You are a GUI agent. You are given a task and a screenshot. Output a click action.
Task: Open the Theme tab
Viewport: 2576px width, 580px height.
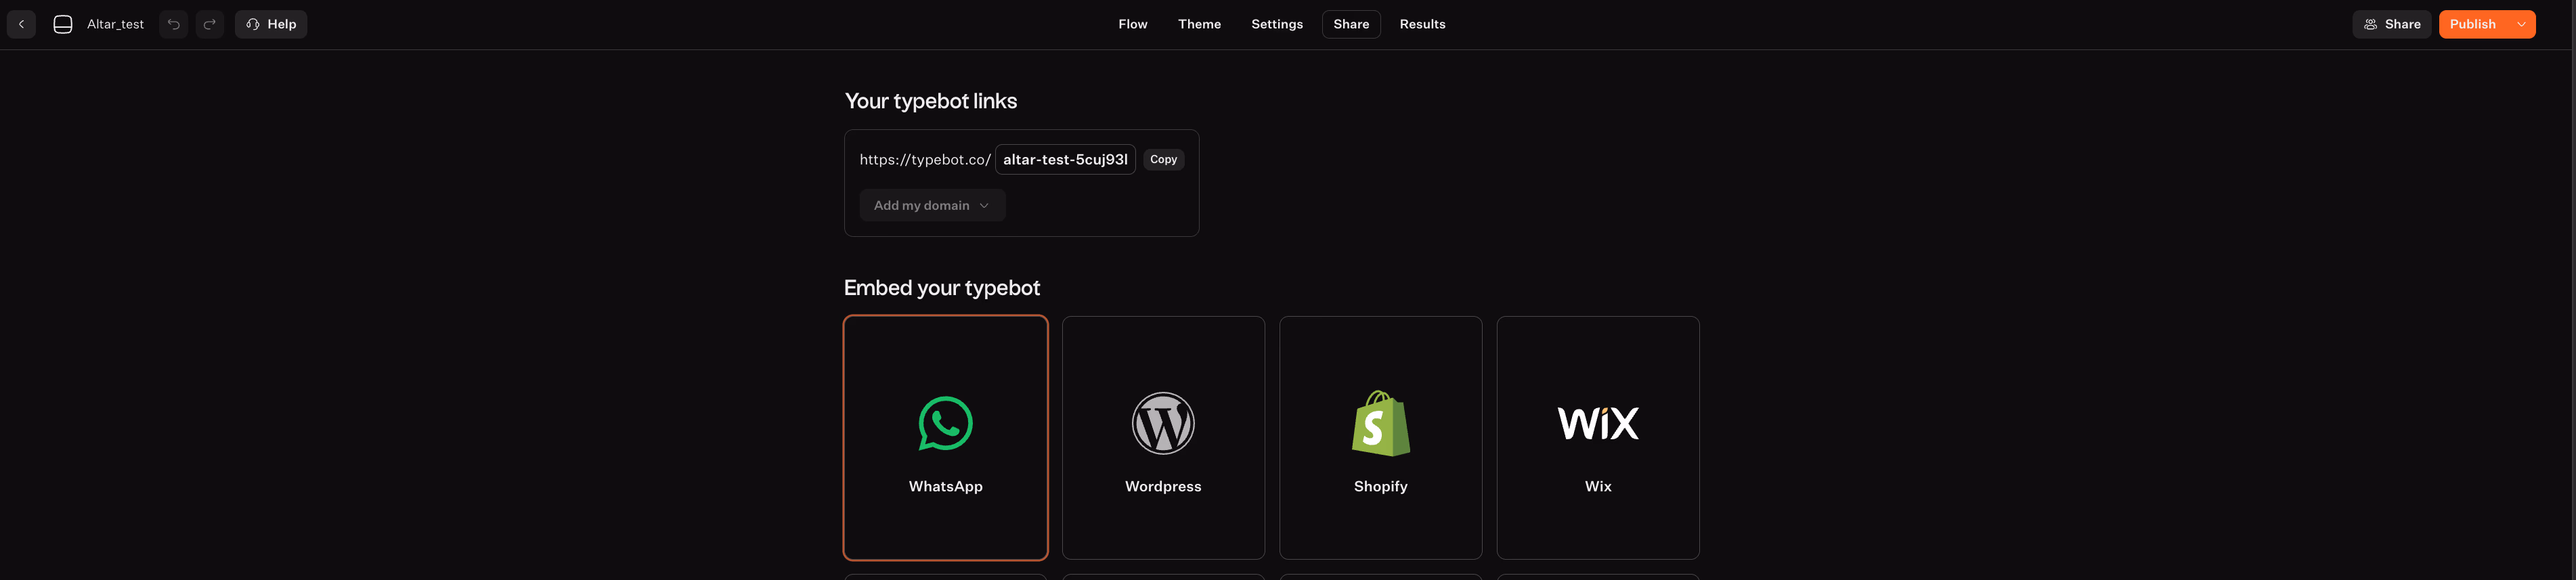[x=1199, y=24]
